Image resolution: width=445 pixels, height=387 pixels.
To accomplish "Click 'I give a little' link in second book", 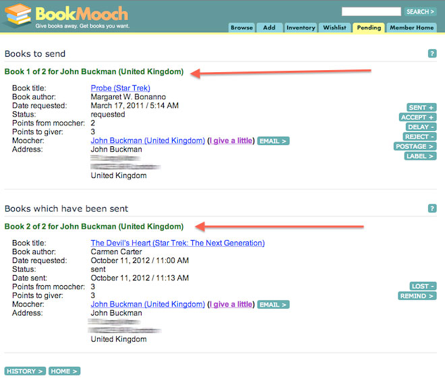I will pos(231,304).
